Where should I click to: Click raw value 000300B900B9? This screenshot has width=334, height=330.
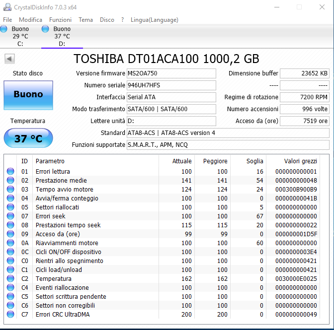[x=296, y=189]
